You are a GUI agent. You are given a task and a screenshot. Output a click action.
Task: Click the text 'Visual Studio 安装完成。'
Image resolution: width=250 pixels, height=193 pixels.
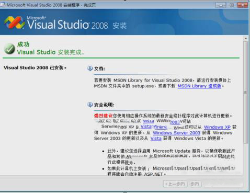(50, 52)
